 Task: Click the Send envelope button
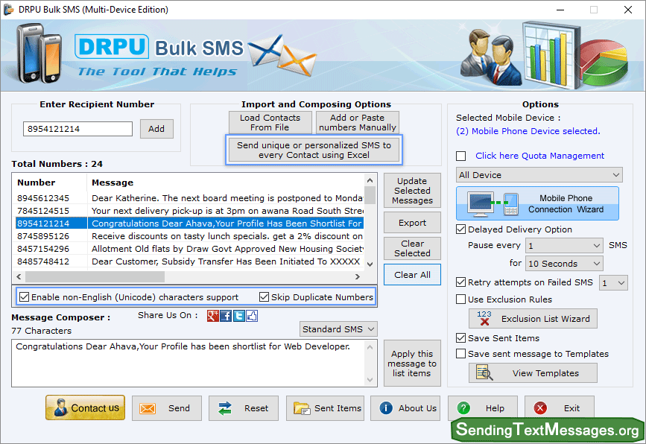pos(167,408)
